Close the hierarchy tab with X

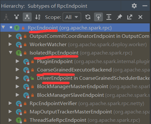140,17
